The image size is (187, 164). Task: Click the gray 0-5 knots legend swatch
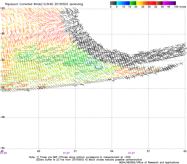(113, 3)
